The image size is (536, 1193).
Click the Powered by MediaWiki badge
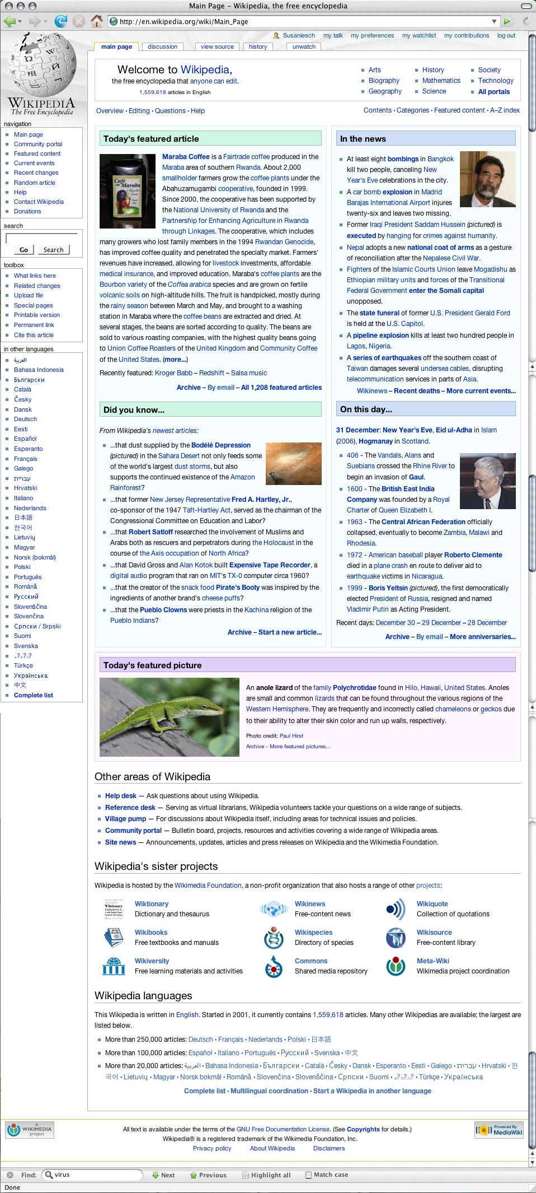click(x=499, y=1129)
